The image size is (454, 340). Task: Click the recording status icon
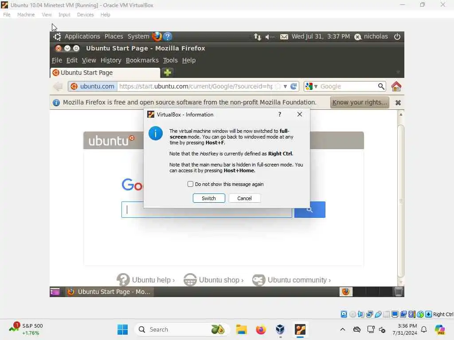403,314
